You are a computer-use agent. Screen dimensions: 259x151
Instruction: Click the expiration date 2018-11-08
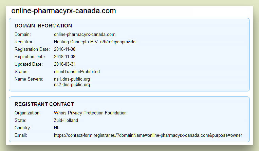pos(64,57)
